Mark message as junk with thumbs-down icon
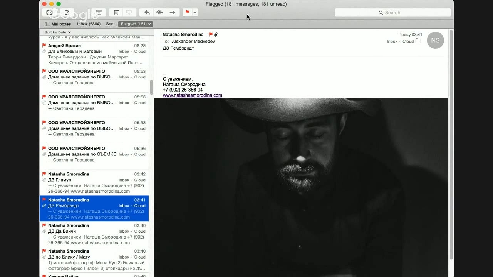This screenshot has height=277, width=493. tap(129, 13)
